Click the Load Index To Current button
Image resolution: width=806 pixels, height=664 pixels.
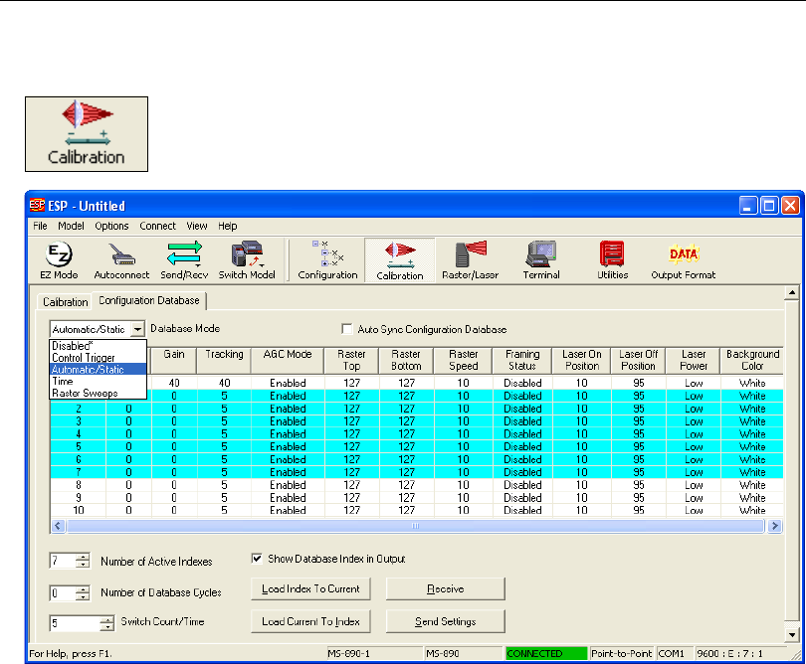click(310, 588)
